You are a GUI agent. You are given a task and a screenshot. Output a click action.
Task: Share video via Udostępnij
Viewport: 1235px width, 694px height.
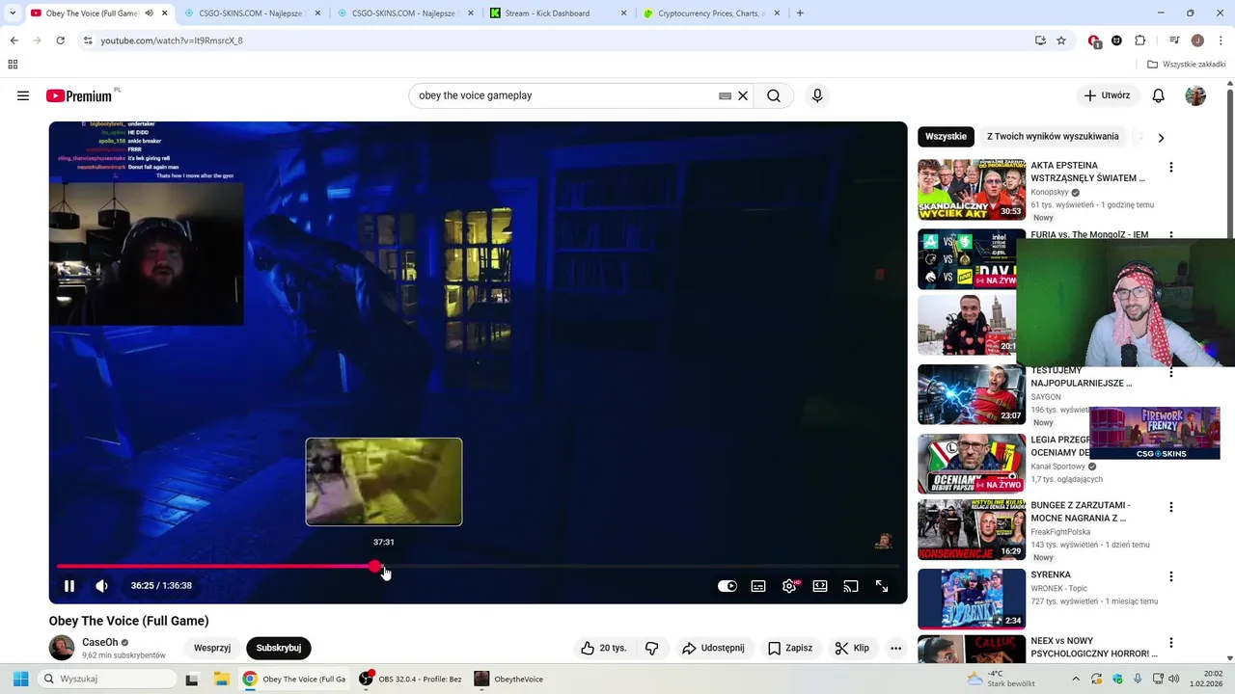pos(713,648)
